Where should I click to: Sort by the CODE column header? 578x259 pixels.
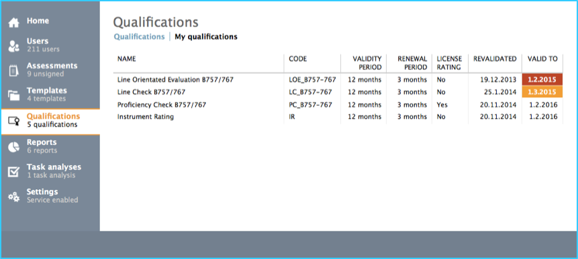(x=298, y=58)
